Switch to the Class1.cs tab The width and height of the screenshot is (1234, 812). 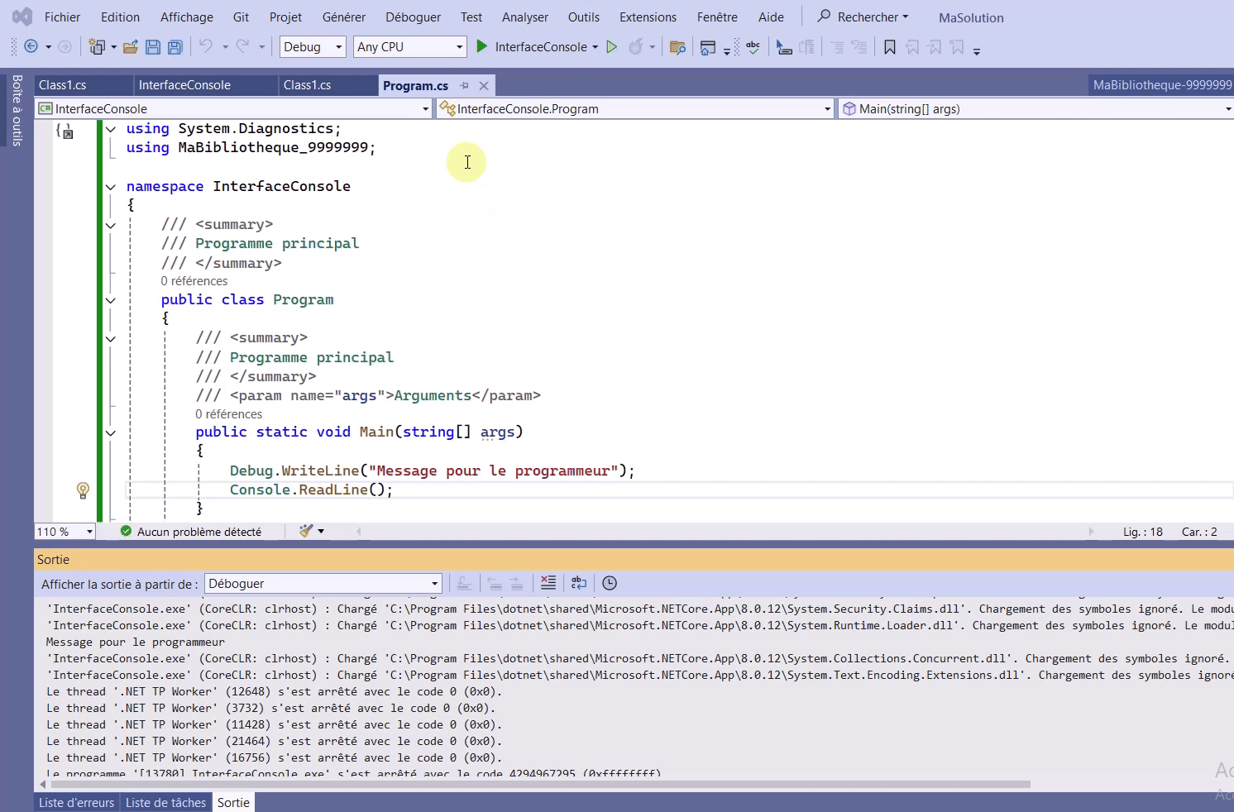point(62,84)
